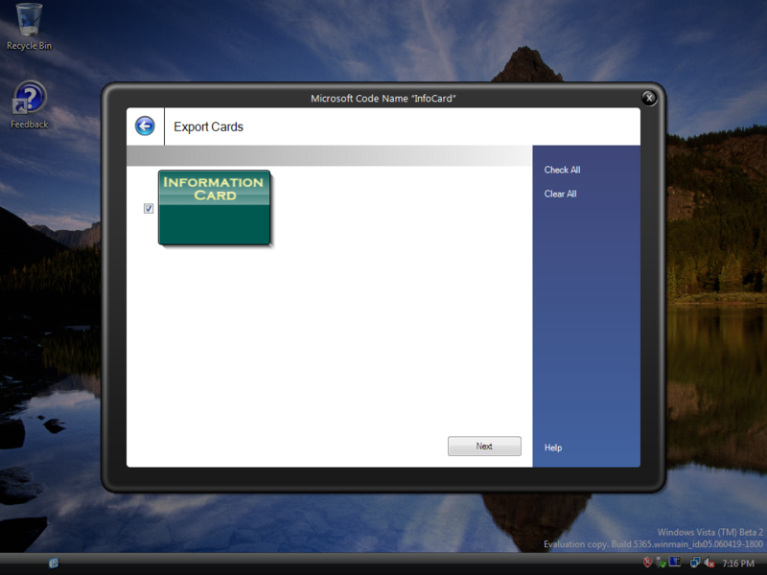Click the network connection tray icon
This screenshot has height=575, width=767.
click(694, 563)
